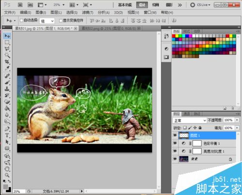Image resolution: width=242 pixels, height=195 pixels.
Task: Launch Mini Bridge from the application bar
Action: click(x=30, y=5)
